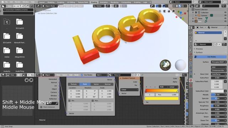The height and width of the screenshot is (128, 228).
Task: Add a material slot with plus button
Action: (225, 32)
